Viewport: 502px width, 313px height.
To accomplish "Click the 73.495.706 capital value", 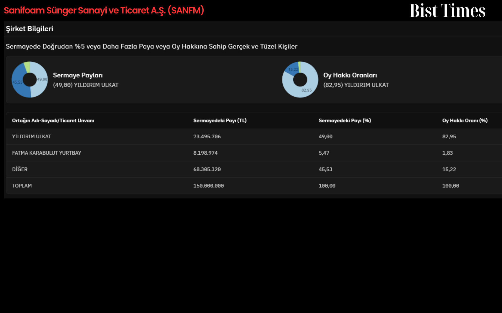I will (x=207, y=136).
